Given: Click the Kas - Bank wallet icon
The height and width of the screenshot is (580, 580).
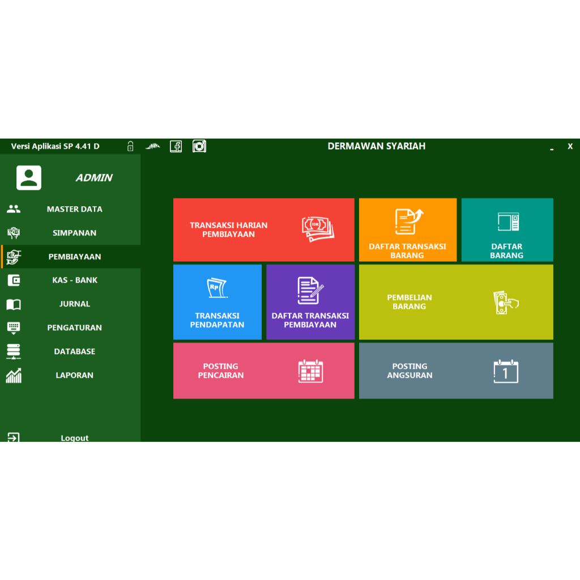Looking at the screenshot, I should 14,280.
